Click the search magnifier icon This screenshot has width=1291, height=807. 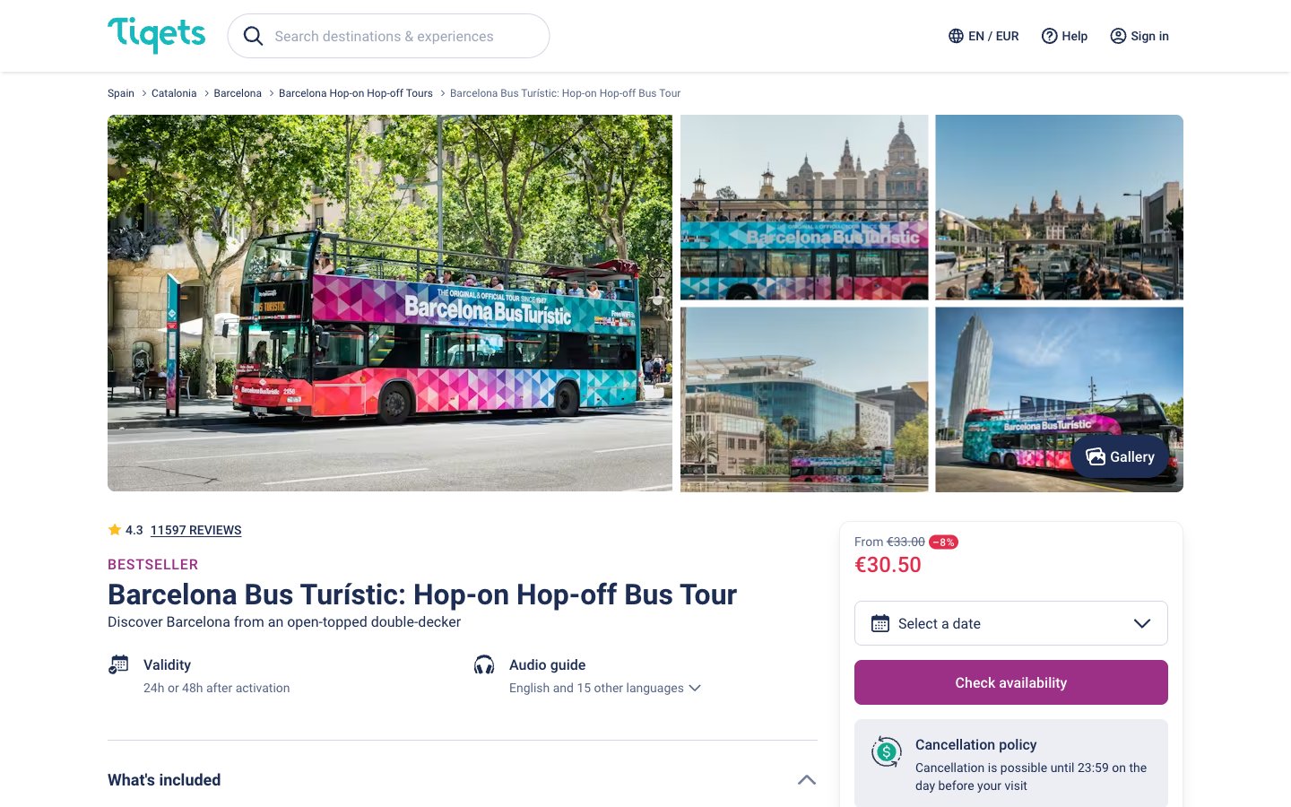click(254, 36)
